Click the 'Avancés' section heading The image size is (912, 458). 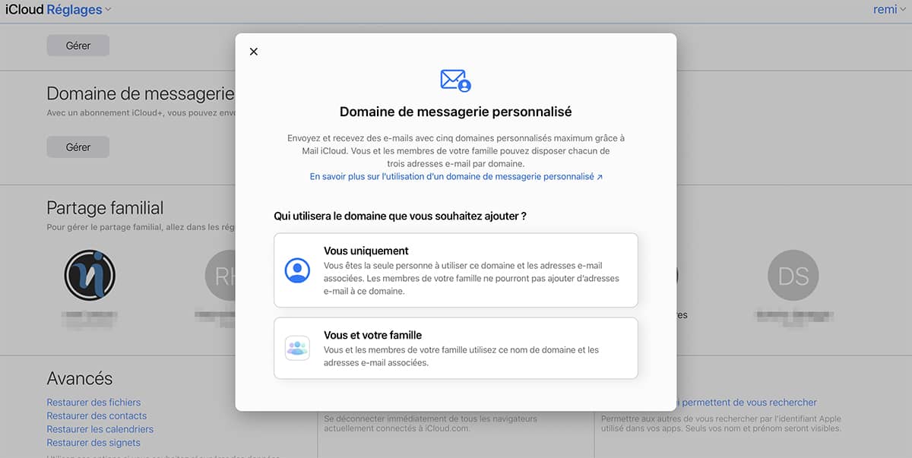tap(80, 378)
